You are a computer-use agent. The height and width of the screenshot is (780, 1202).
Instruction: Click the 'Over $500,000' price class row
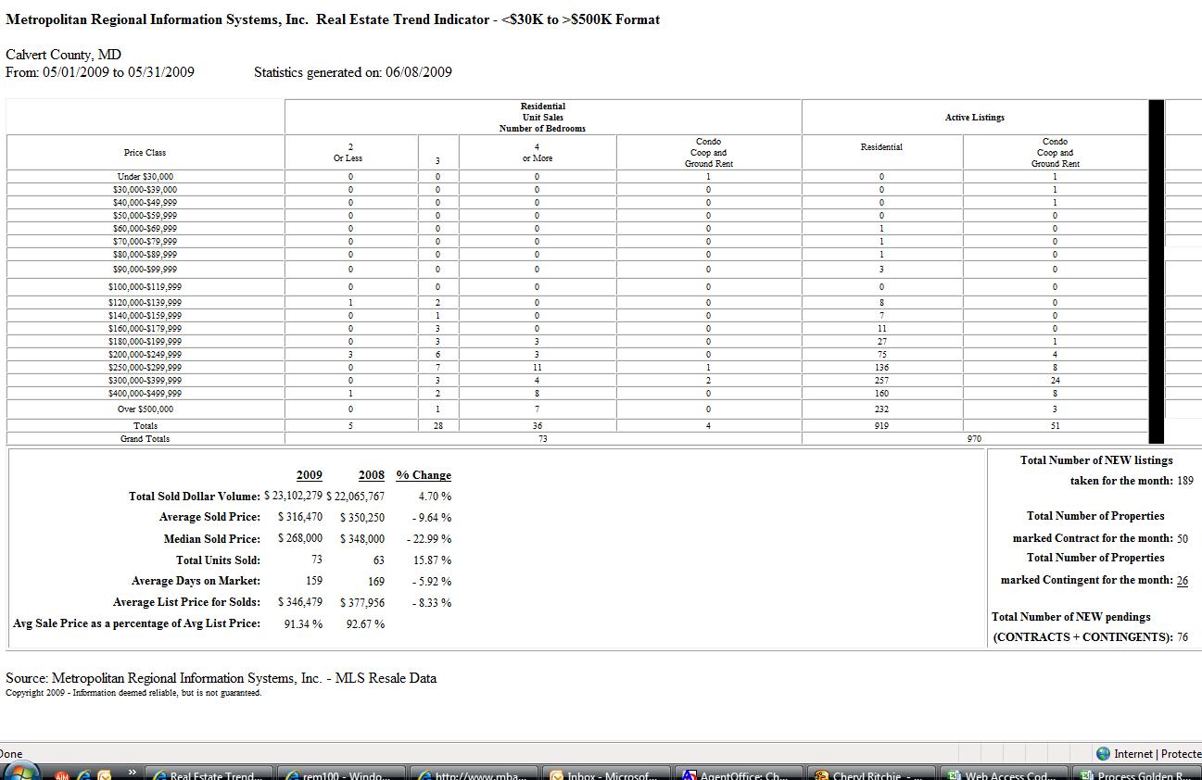pyautogui.click(x=146, y=409)
